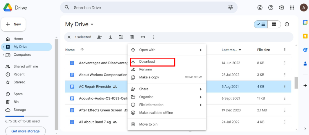Click the download icon in selection toolbar
The height and width of the screenshot is (135, 309).
(110, 37)
